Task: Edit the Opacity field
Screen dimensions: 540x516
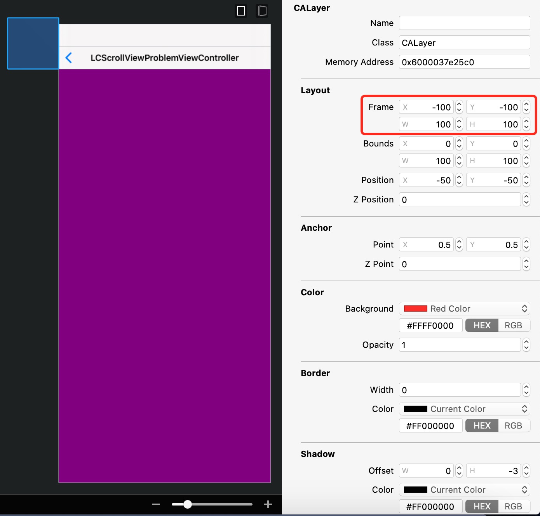Action: [460, 345]
